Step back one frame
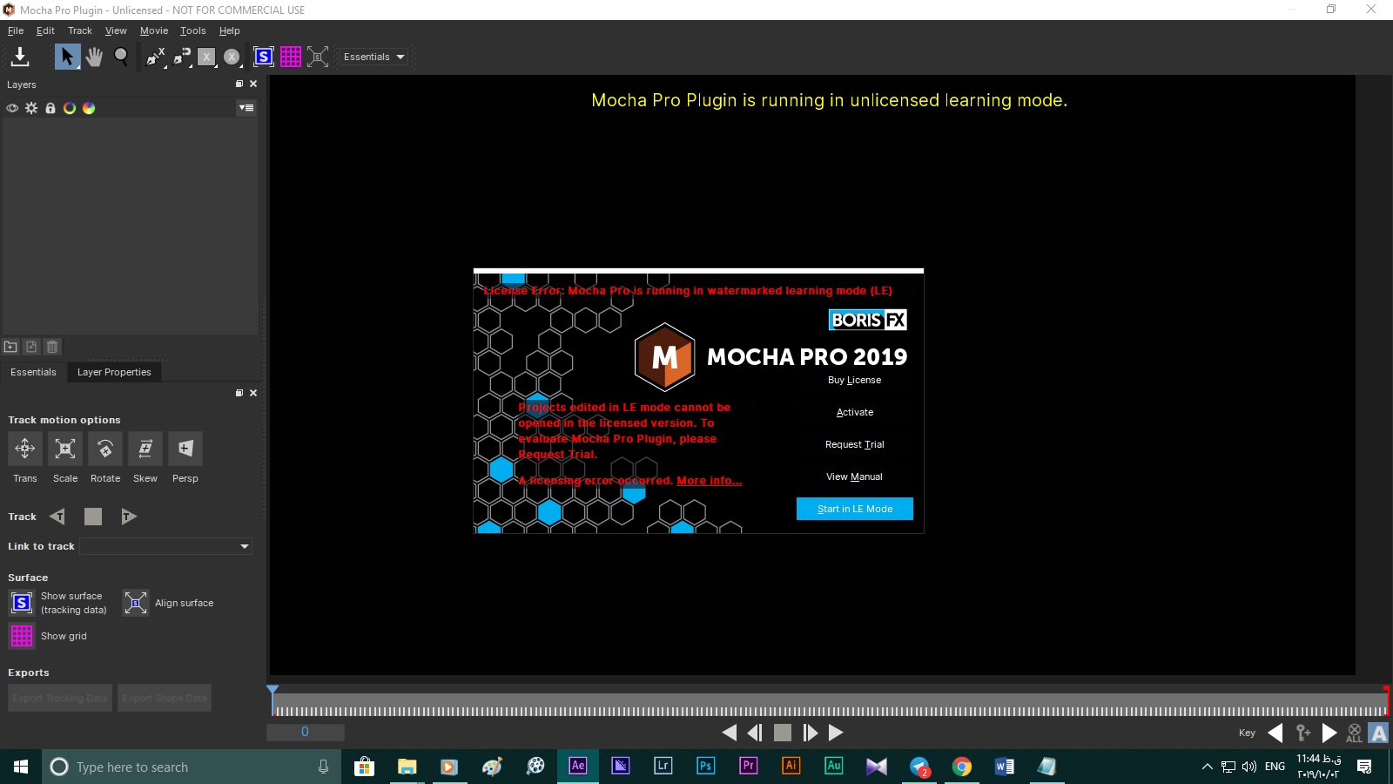The image size is (1393, 784). [755, 733]
